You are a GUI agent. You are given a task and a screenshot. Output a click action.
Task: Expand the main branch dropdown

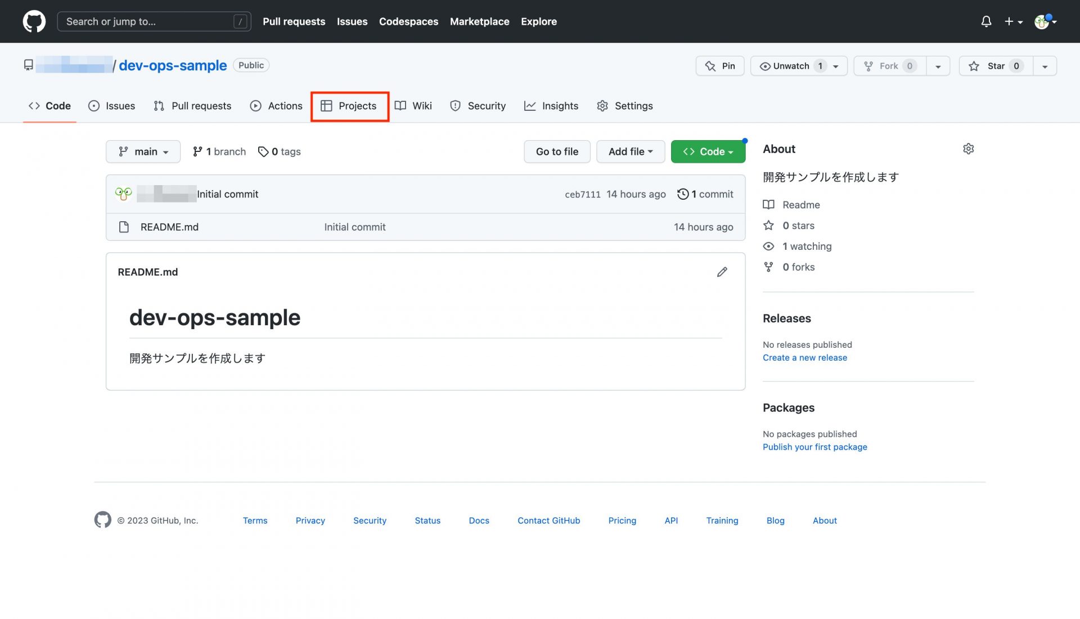143,151
